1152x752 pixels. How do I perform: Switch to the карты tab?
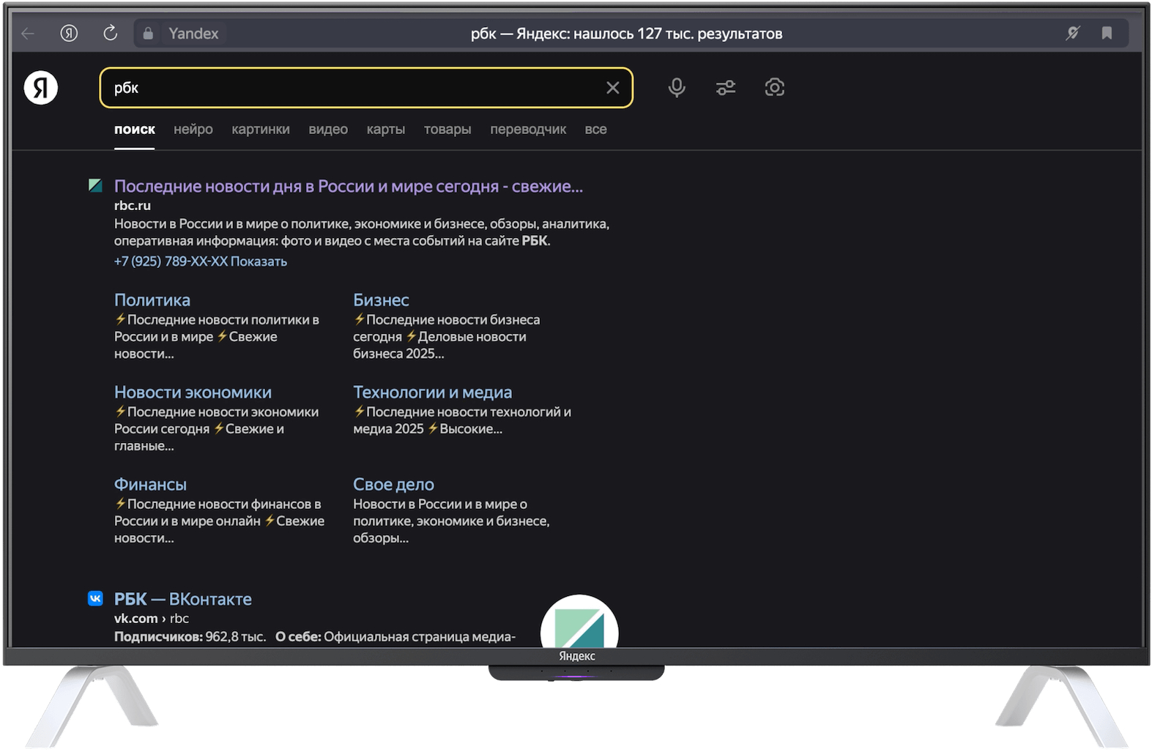point(386,130)
